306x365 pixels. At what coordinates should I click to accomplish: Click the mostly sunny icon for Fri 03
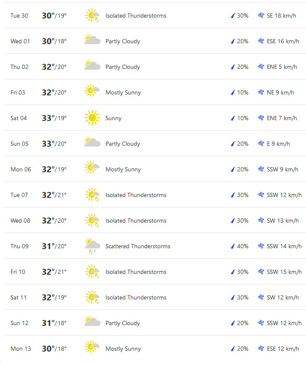pyautogui.click(x=92, y=91)
